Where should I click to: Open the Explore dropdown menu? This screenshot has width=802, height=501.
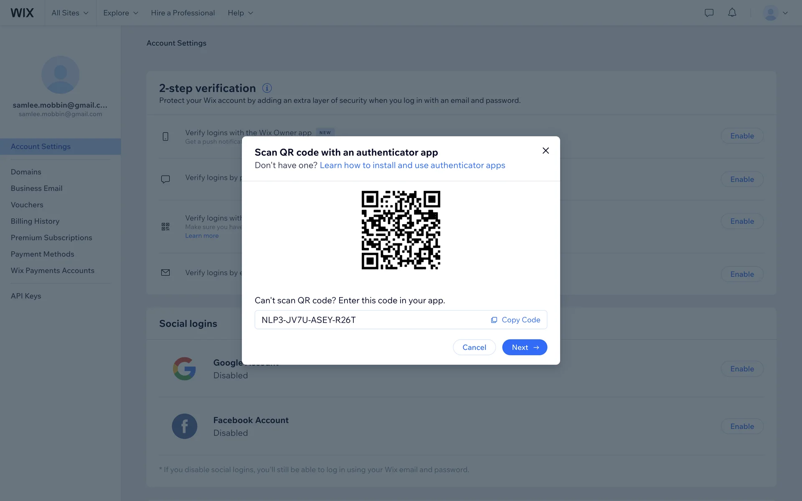[120, 13]
